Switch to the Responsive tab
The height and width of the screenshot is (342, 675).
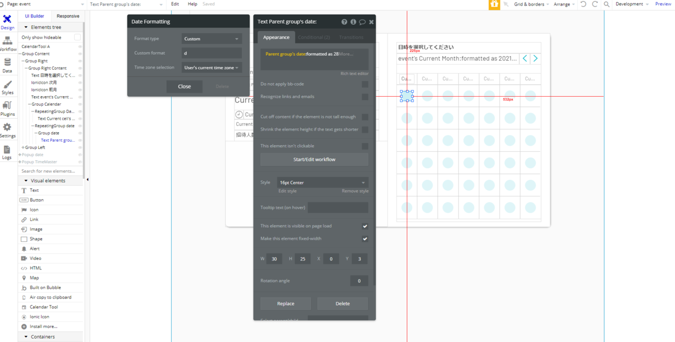coord(68,16)
